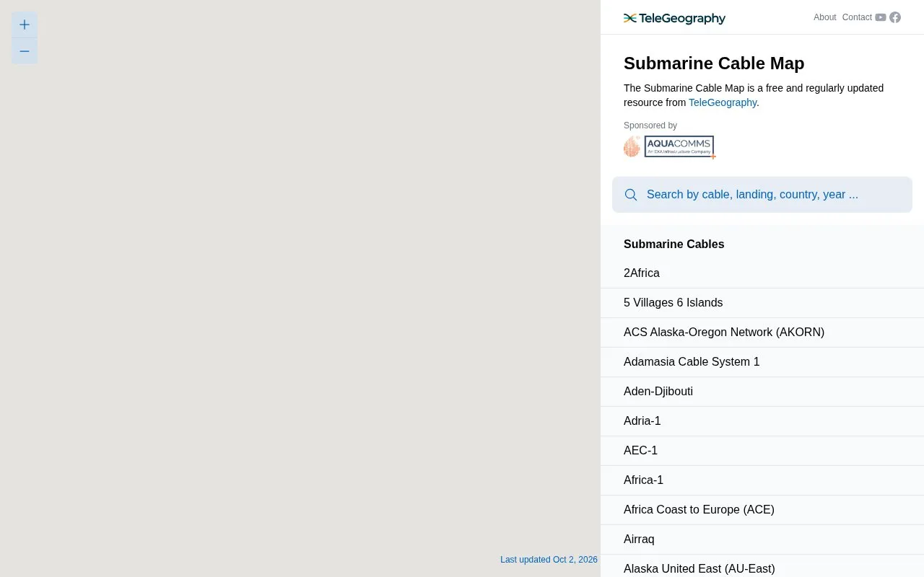Select the 2Africa cable
This screenshot has width=924, height=577.
pos(762,273)
